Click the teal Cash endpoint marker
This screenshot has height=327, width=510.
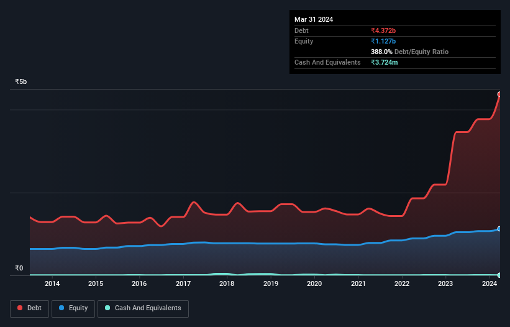[x=499, y=275]
